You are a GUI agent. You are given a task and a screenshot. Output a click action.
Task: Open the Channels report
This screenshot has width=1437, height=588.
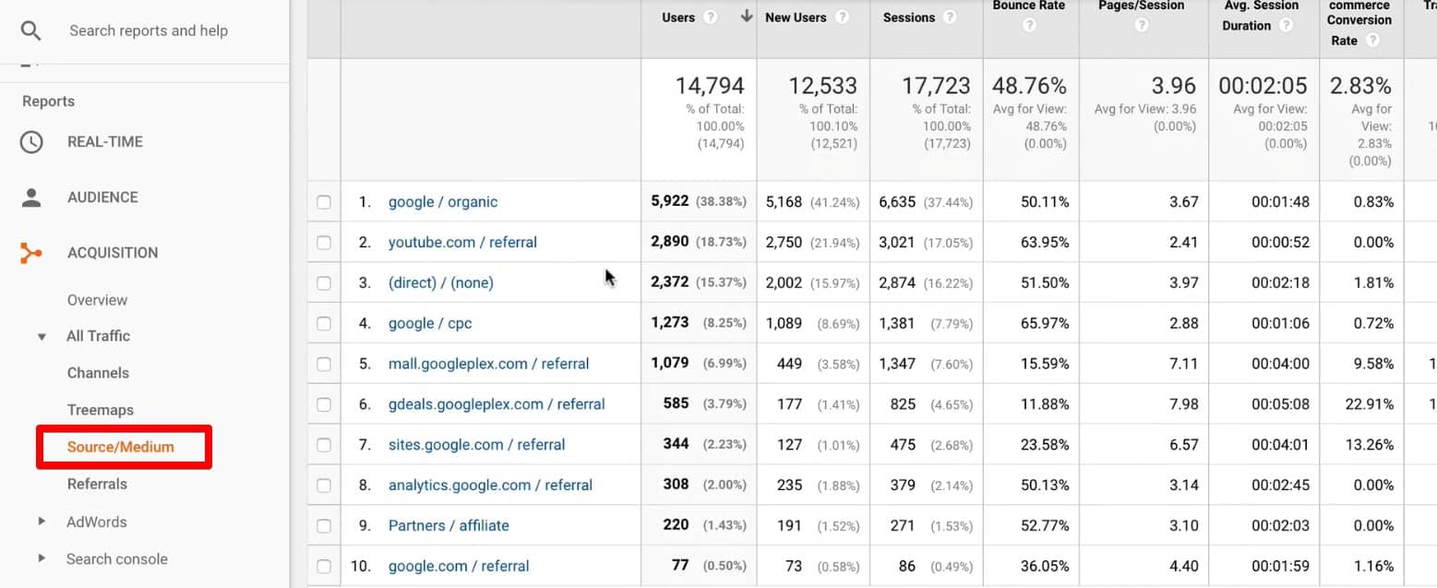click(97, 373)
